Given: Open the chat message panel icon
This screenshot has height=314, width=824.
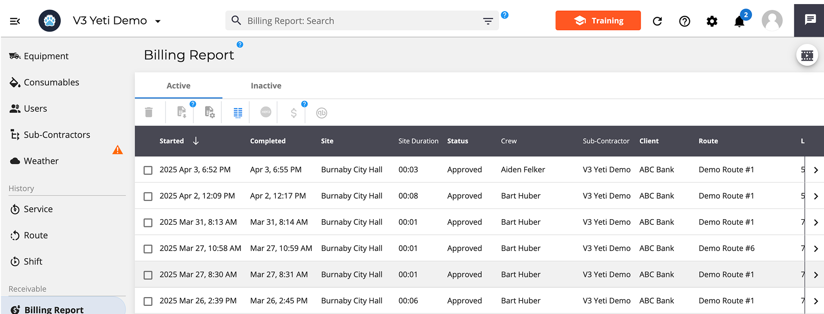Looking at the screenshot, I should (810, 20).
